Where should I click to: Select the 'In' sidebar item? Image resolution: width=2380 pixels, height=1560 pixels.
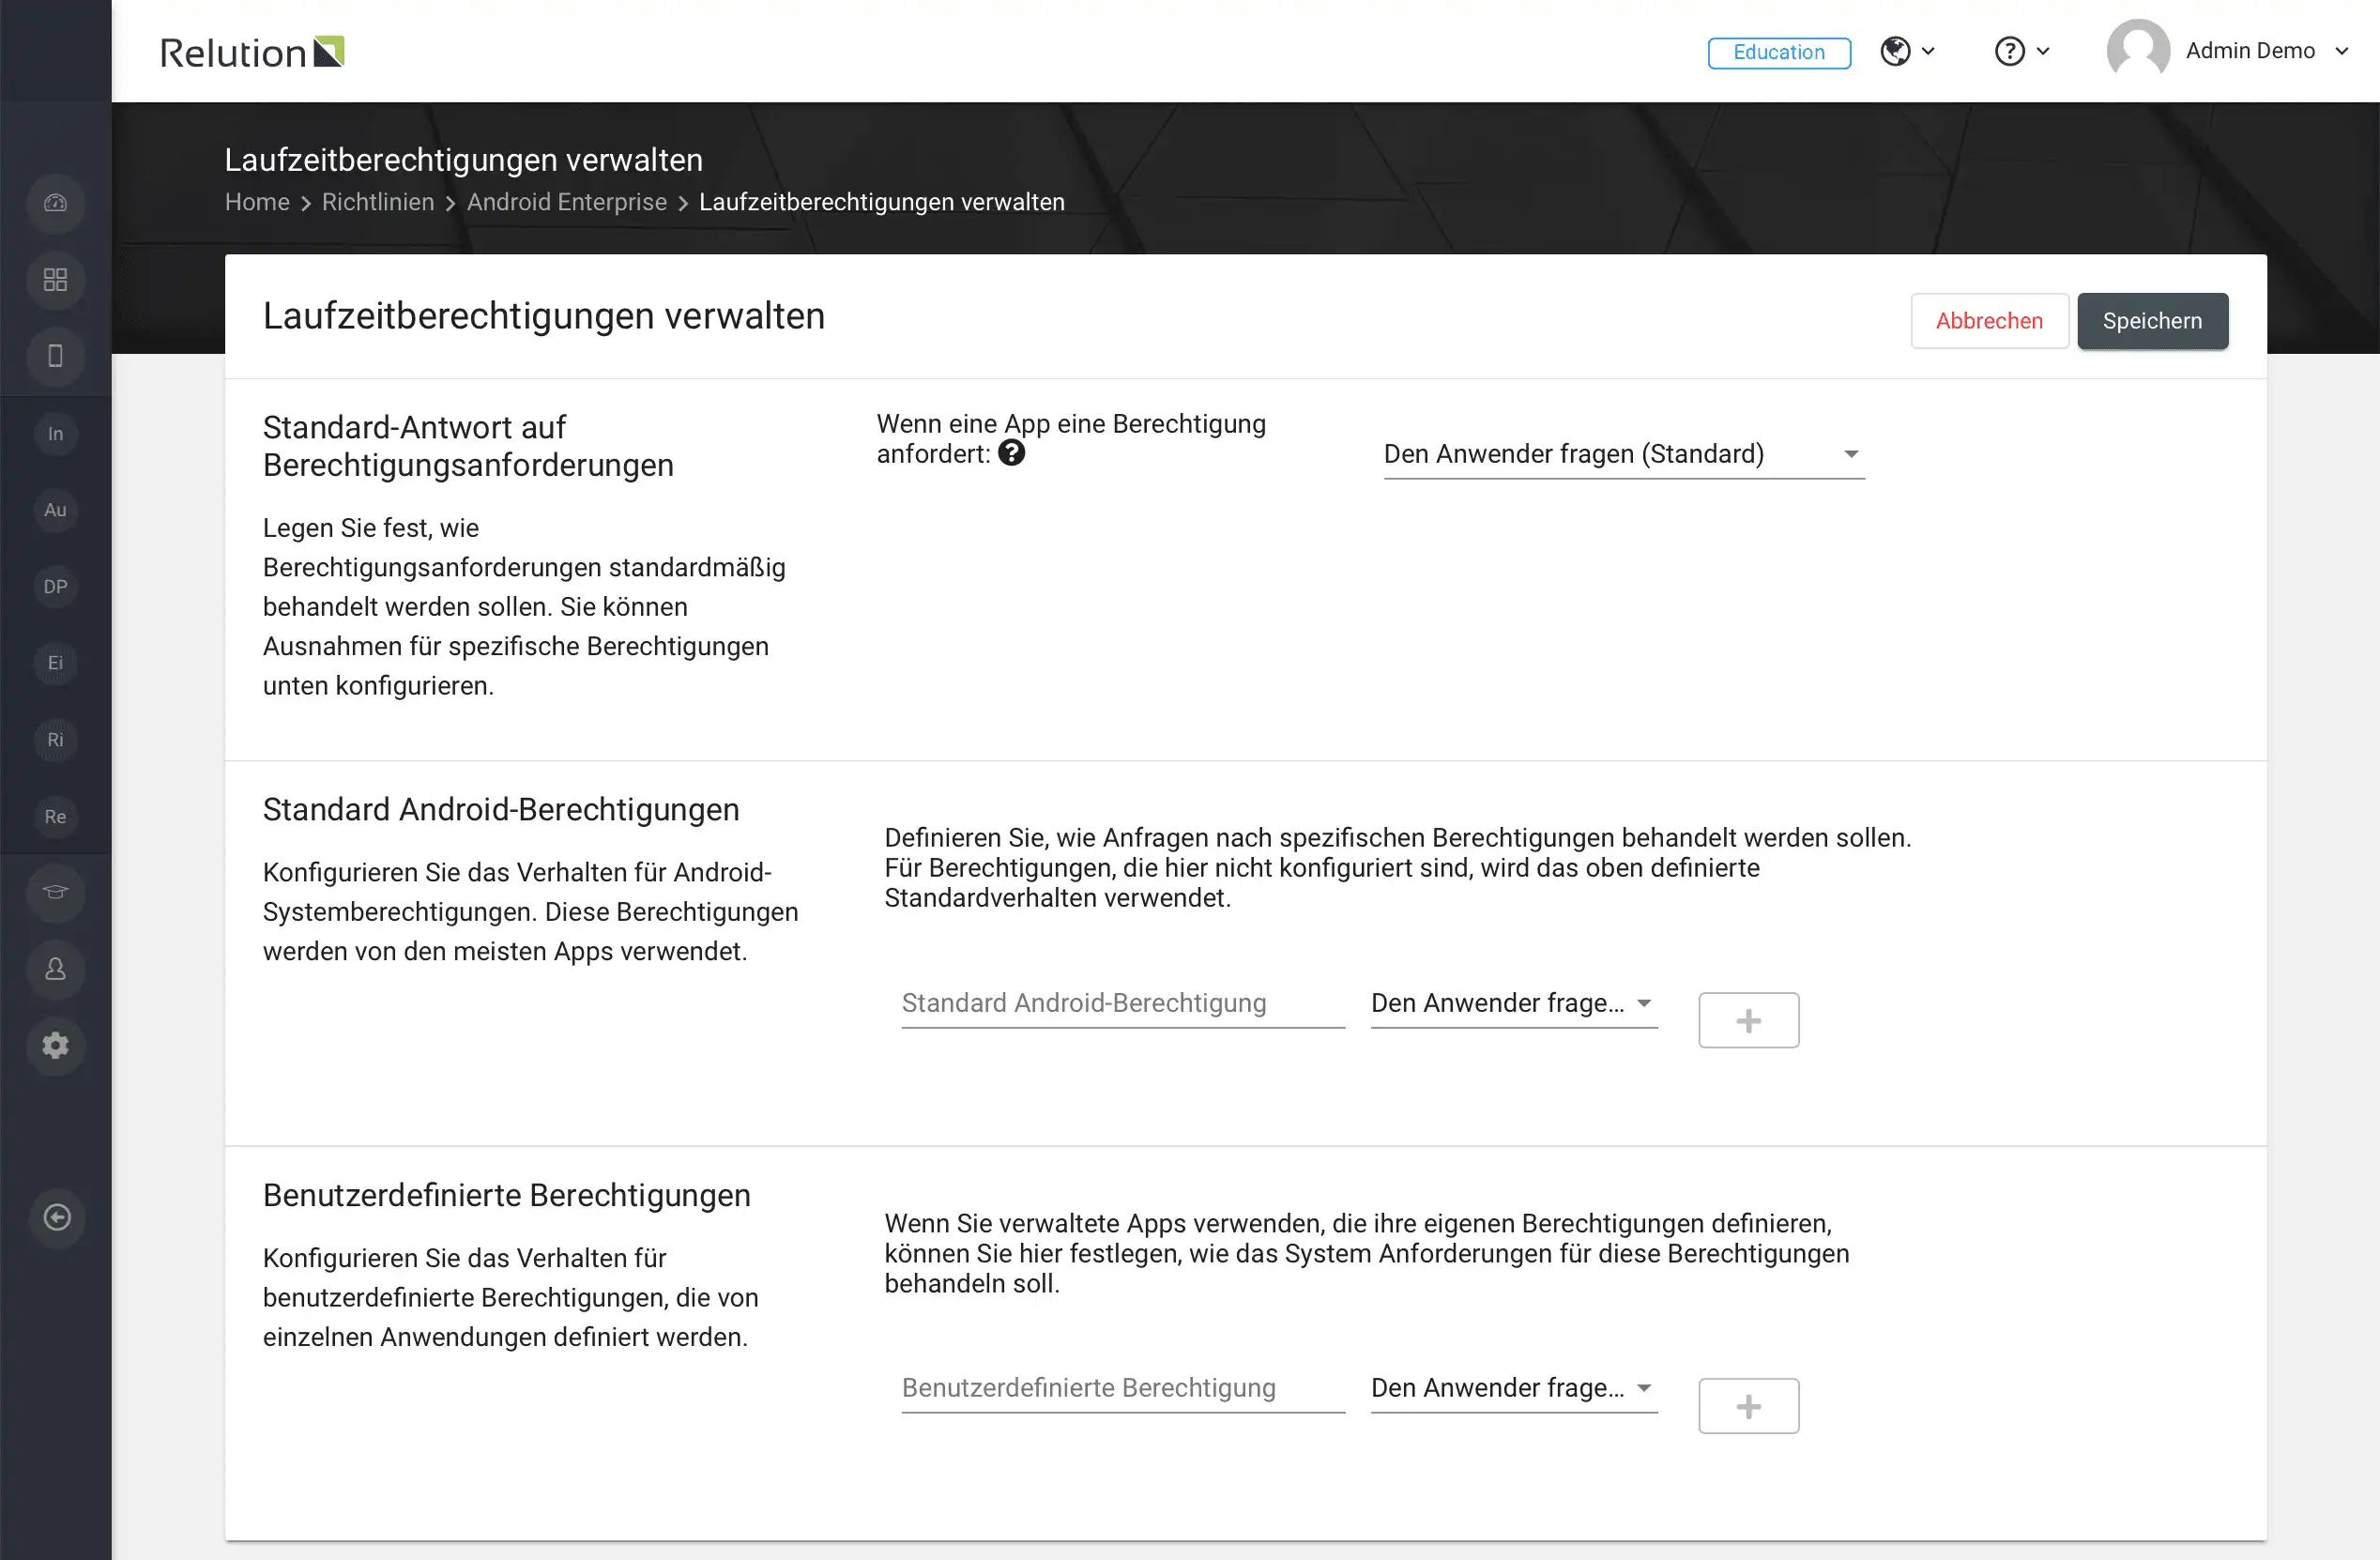pyautogui.click(x=56, y=434)
